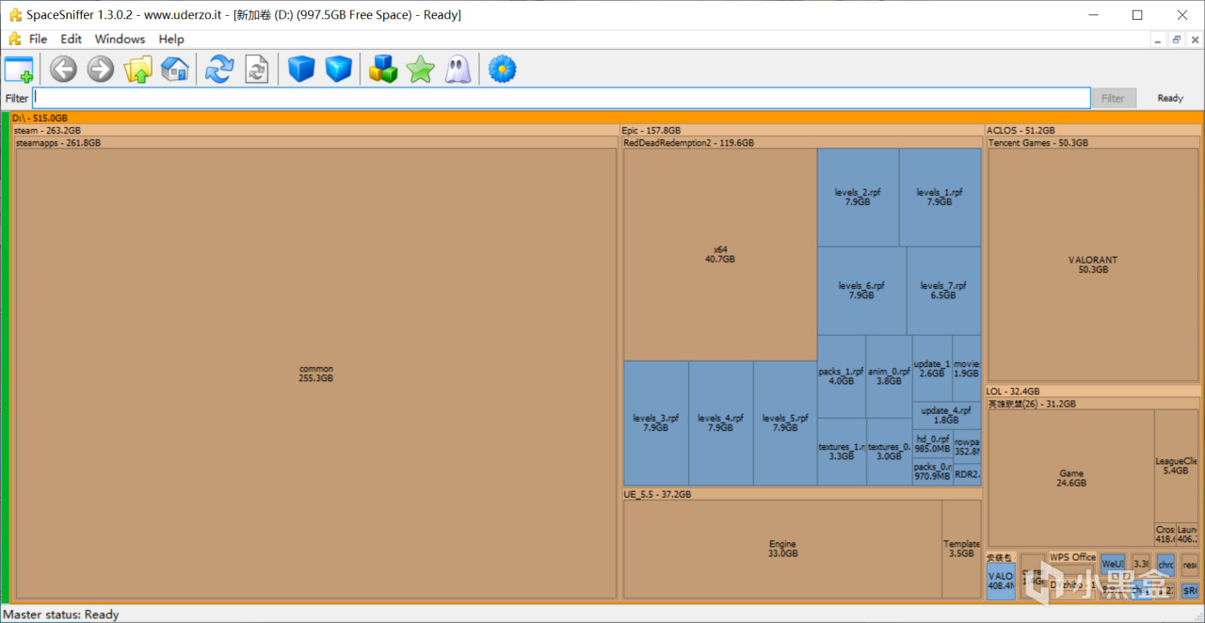The height and width of the screenshot is (623, 1205).
Task: Select the D:\ - 515.0GB root header
Action: click(605, 118)
